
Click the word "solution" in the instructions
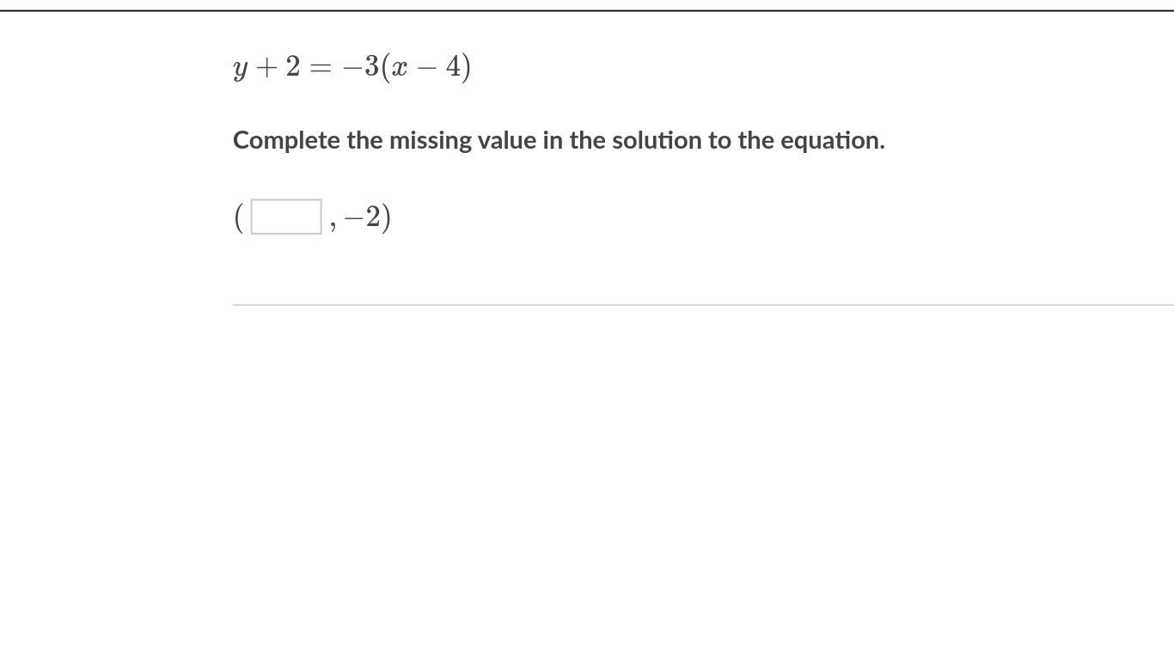(657, 140)
